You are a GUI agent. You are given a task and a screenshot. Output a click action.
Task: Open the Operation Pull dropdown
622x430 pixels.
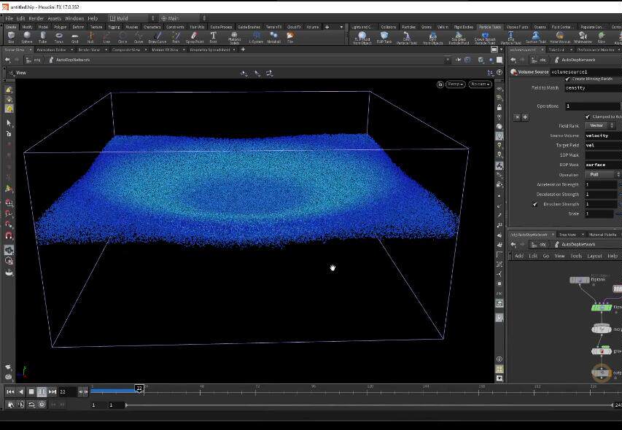(602, 174)
